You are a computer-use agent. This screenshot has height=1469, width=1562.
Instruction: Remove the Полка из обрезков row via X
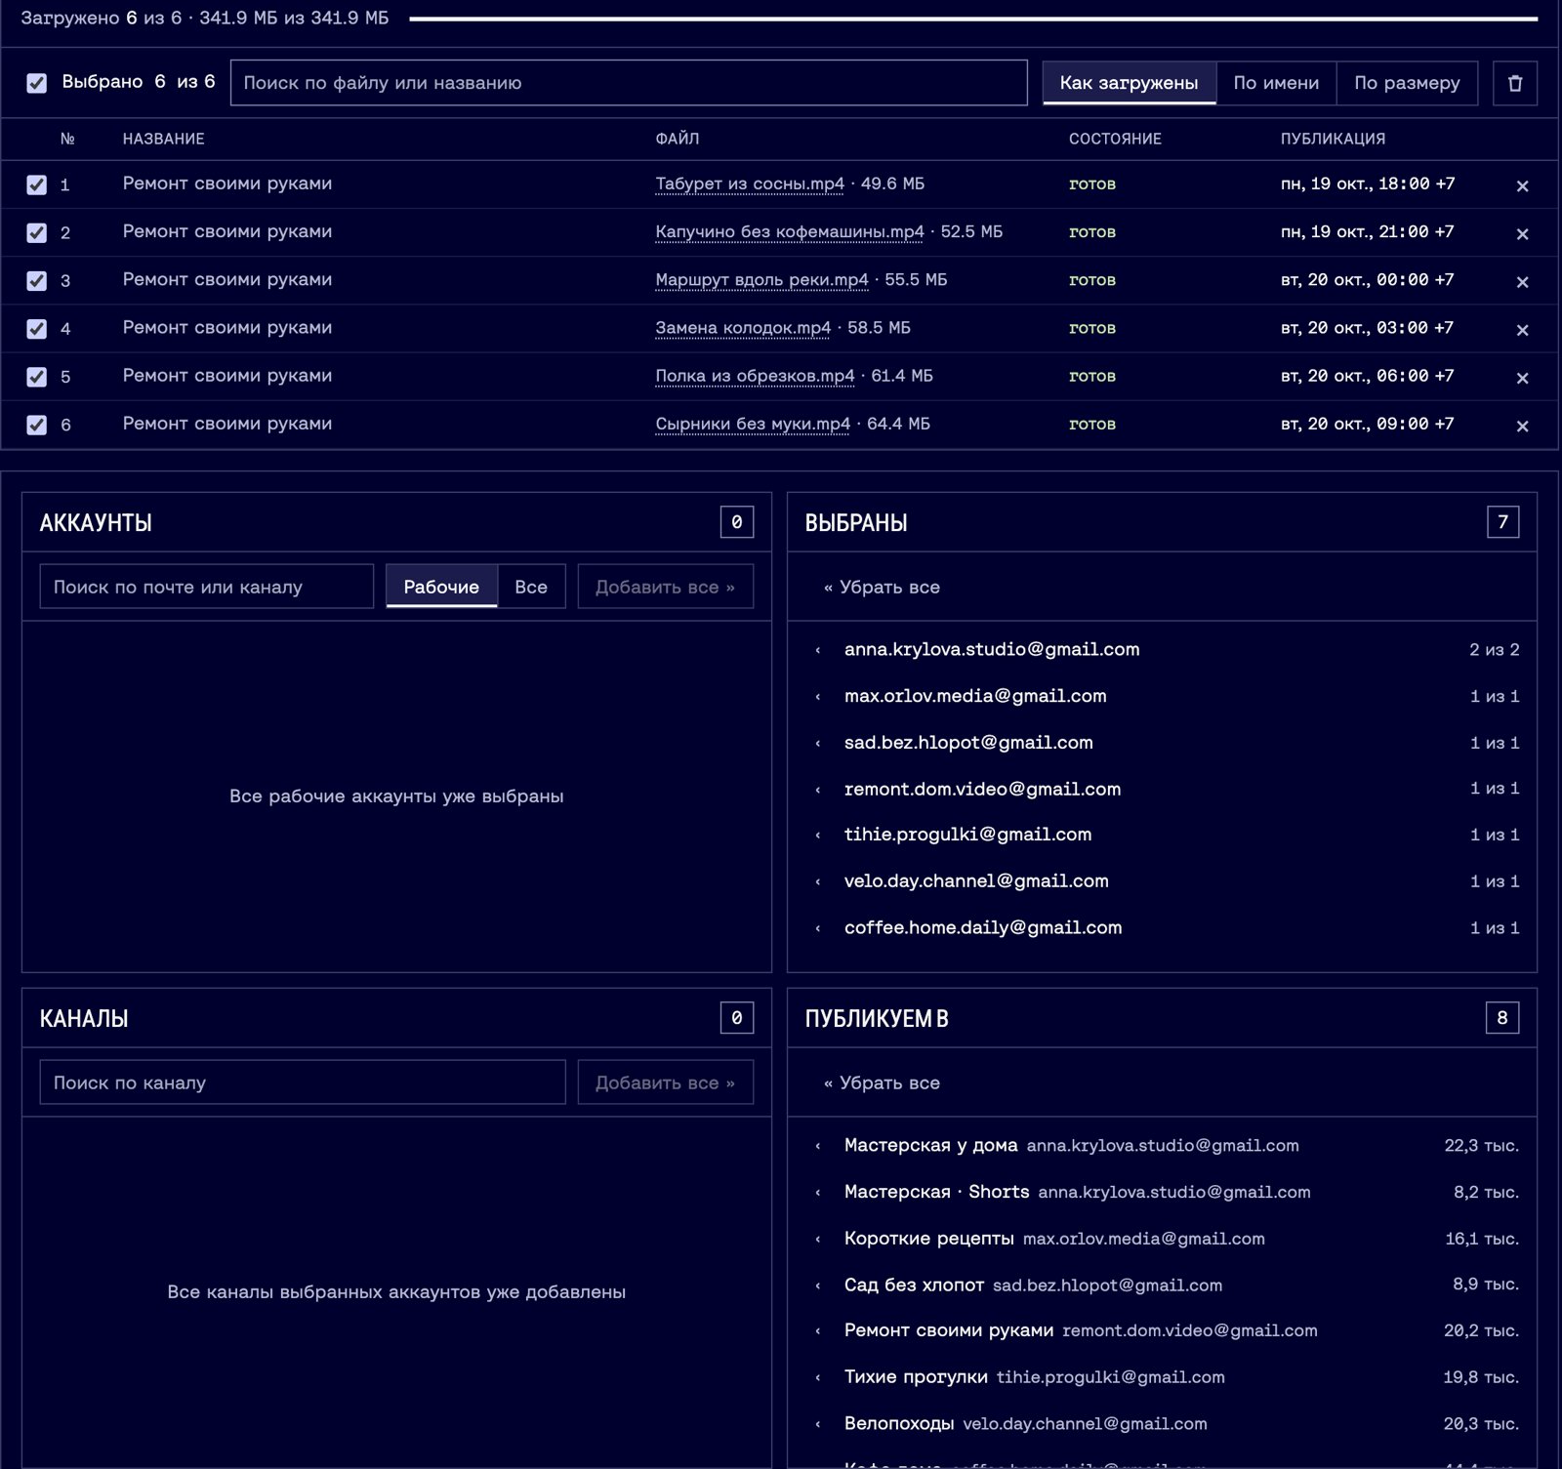1522,378
